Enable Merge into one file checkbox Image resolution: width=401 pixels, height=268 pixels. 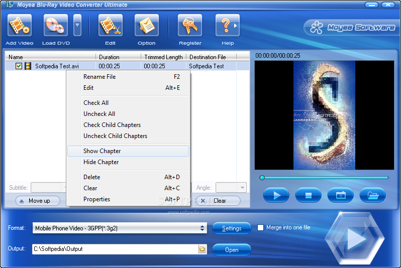pos(260,227)
